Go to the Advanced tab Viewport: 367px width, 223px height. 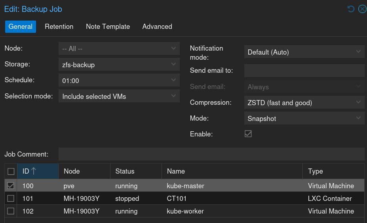click(x=157, y=26)
